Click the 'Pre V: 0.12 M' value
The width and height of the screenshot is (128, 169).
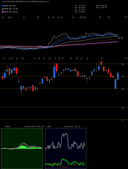101,8
